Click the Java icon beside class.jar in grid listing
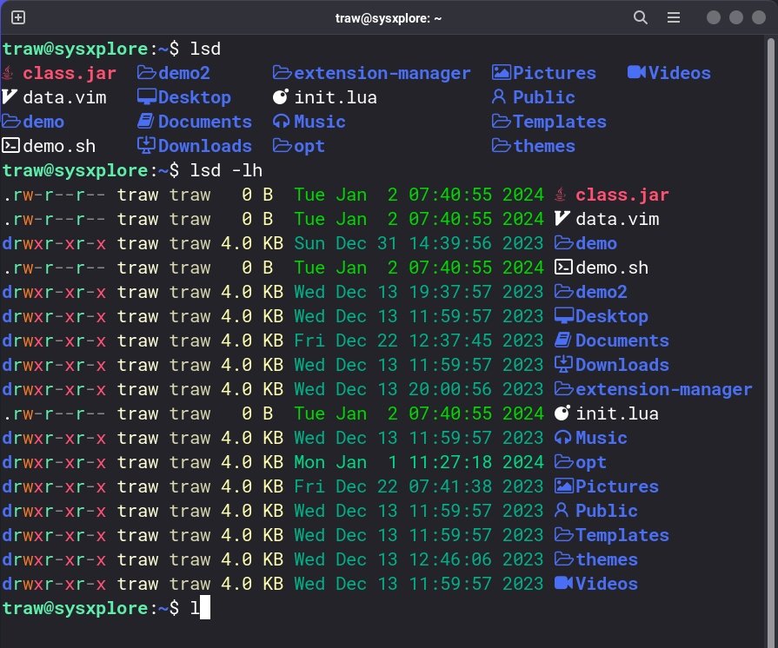This screenshot has width=778, height=648. [x=8, y=73]
